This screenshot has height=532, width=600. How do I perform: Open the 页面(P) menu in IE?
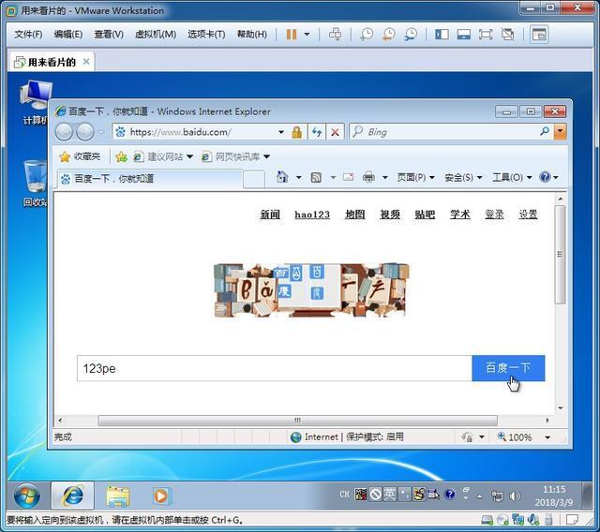click(415, 177)
